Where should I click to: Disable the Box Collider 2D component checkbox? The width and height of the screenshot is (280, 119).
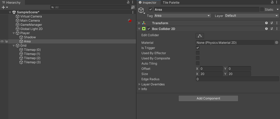(149, 29)
